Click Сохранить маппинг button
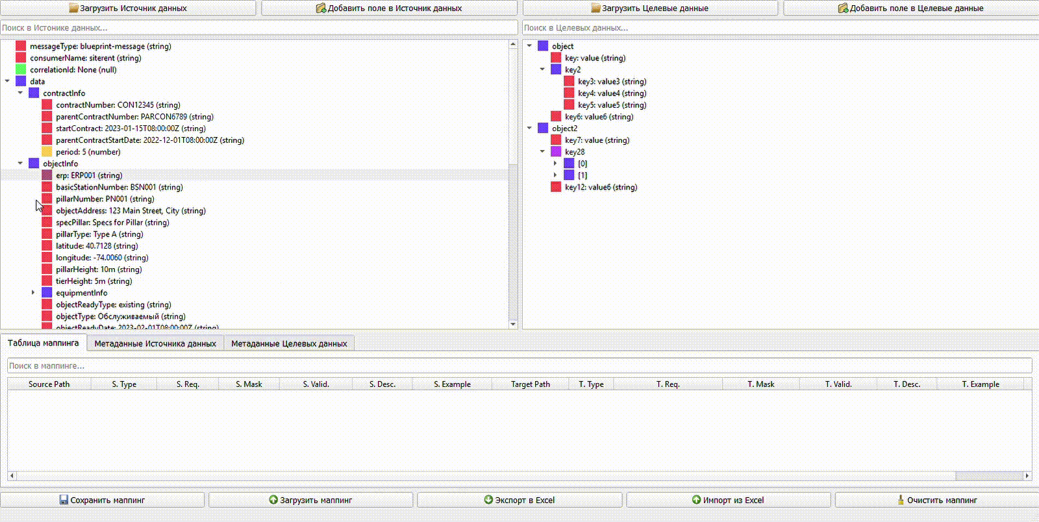The height and width of the screenshot is (522, 1039). [x=102, y=500]
